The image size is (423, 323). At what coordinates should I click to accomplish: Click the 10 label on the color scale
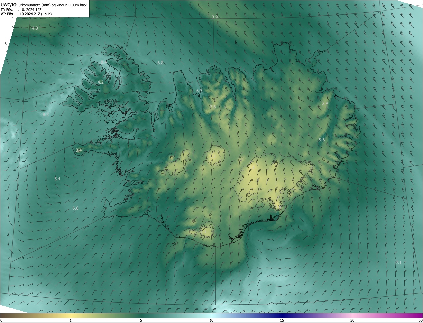tap(211, 320)
